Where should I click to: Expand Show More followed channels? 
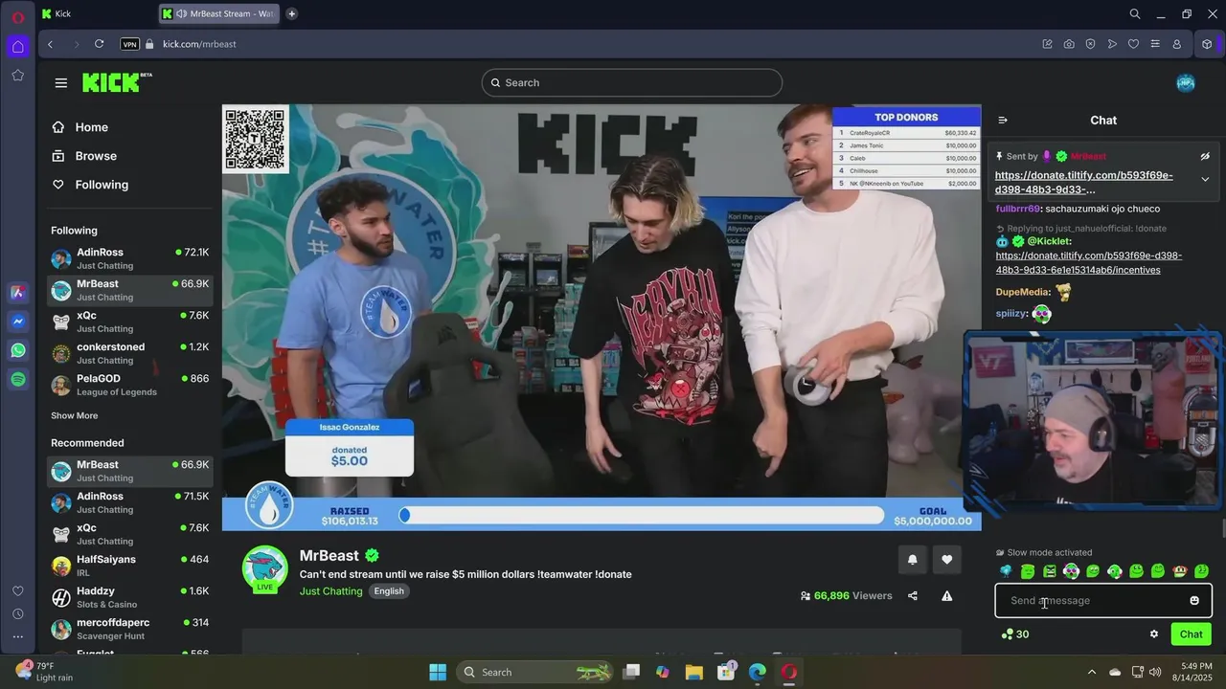75,416
